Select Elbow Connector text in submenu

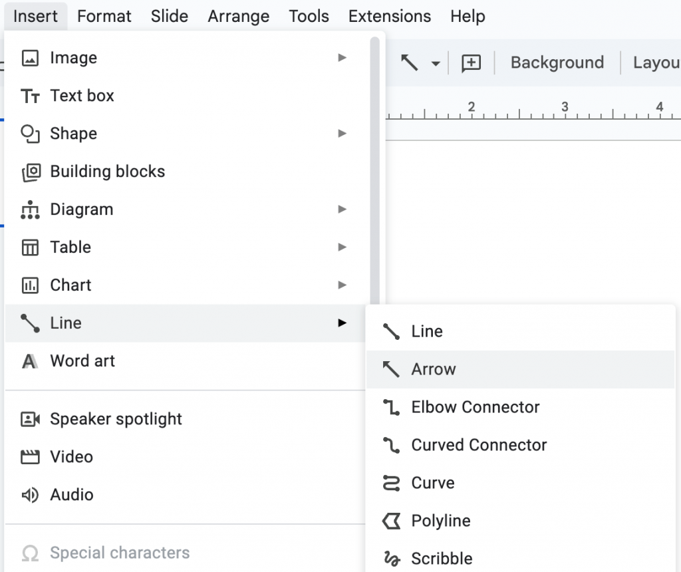(x=475, y=408)
